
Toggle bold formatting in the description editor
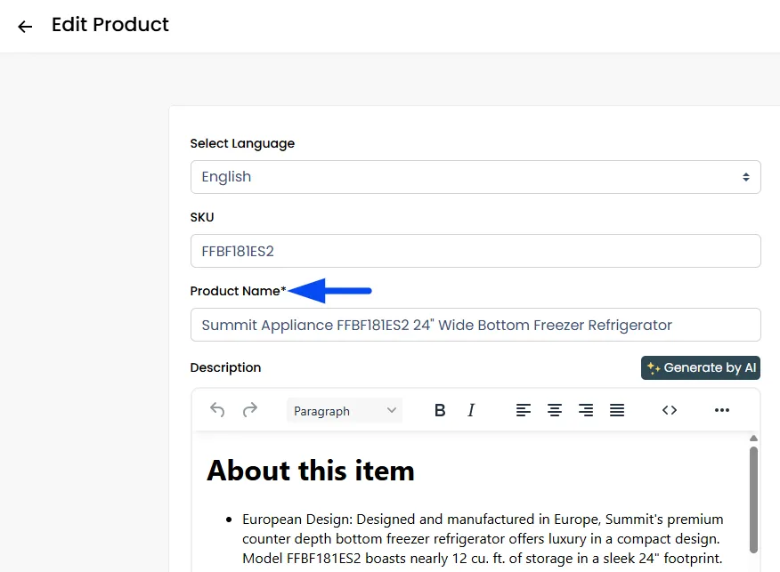[x=440, y=410]
